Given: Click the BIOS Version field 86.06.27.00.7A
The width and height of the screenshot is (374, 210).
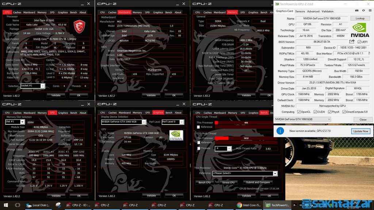Looking at the screenshot, I should coord(322,42).
